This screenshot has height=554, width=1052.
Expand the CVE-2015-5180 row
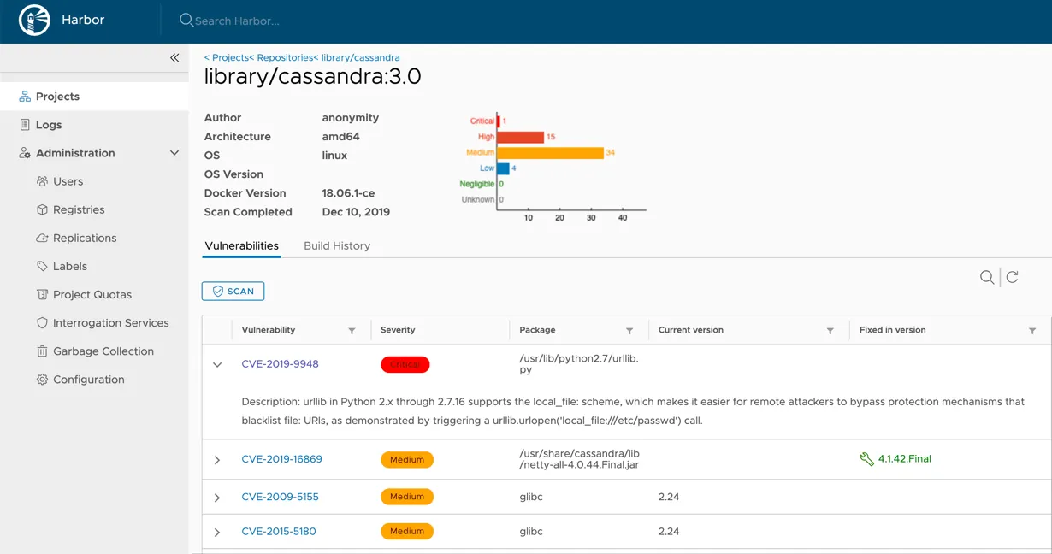tap(217, 532)
